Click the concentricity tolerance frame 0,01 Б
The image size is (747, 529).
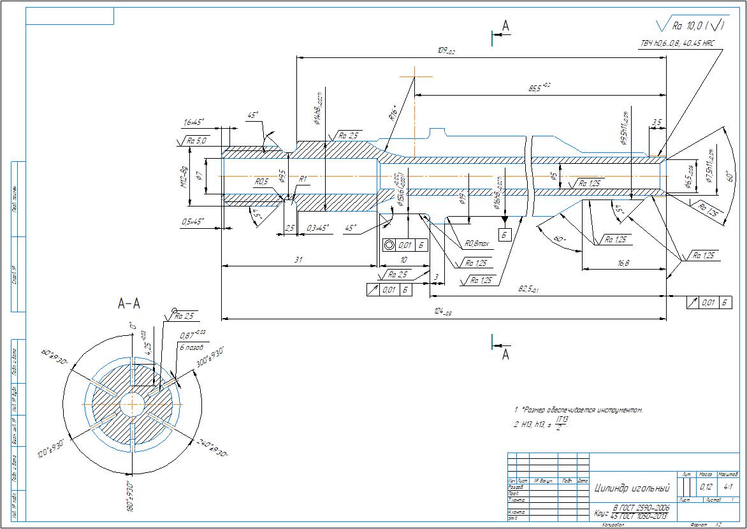(403, 245)
